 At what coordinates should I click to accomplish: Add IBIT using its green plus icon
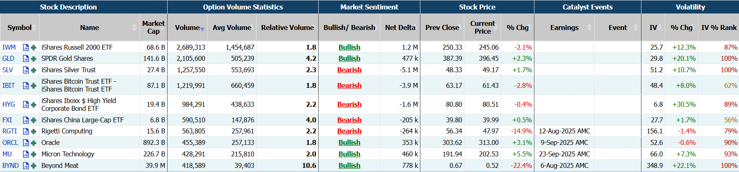tap(34, 86)
